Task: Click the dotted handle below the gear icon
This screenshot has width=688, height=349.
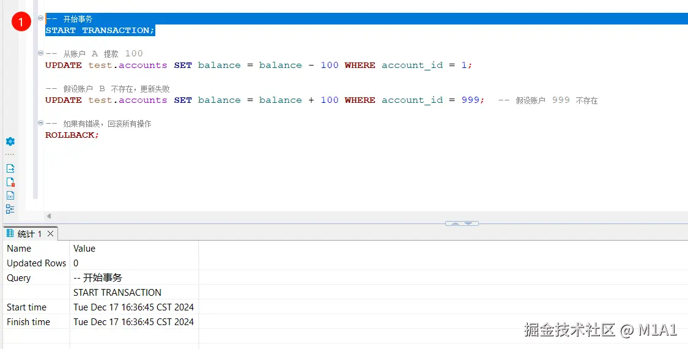Action: coord(10,155)
